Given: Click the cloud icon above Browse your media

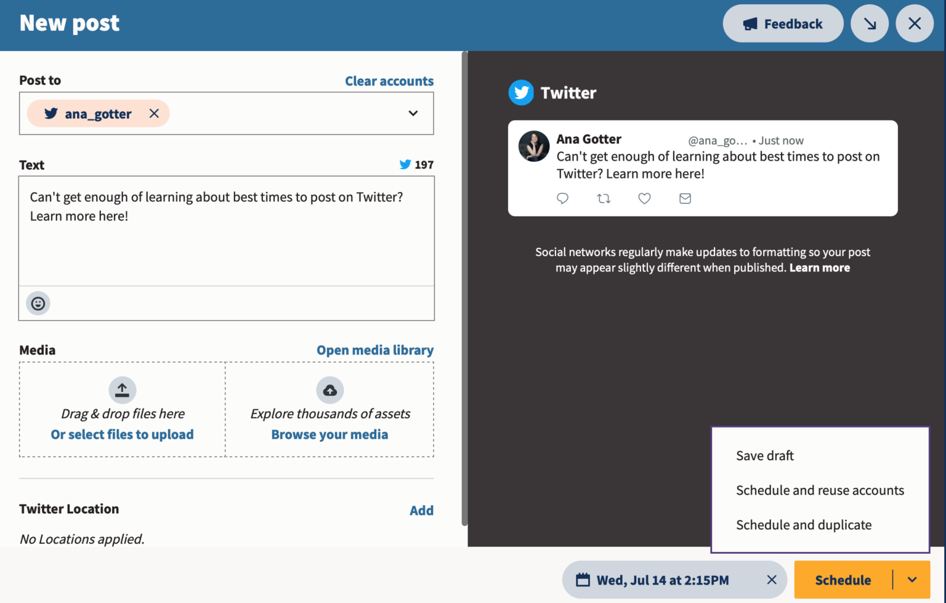Looking at the screenshot, I should (329, 389).
